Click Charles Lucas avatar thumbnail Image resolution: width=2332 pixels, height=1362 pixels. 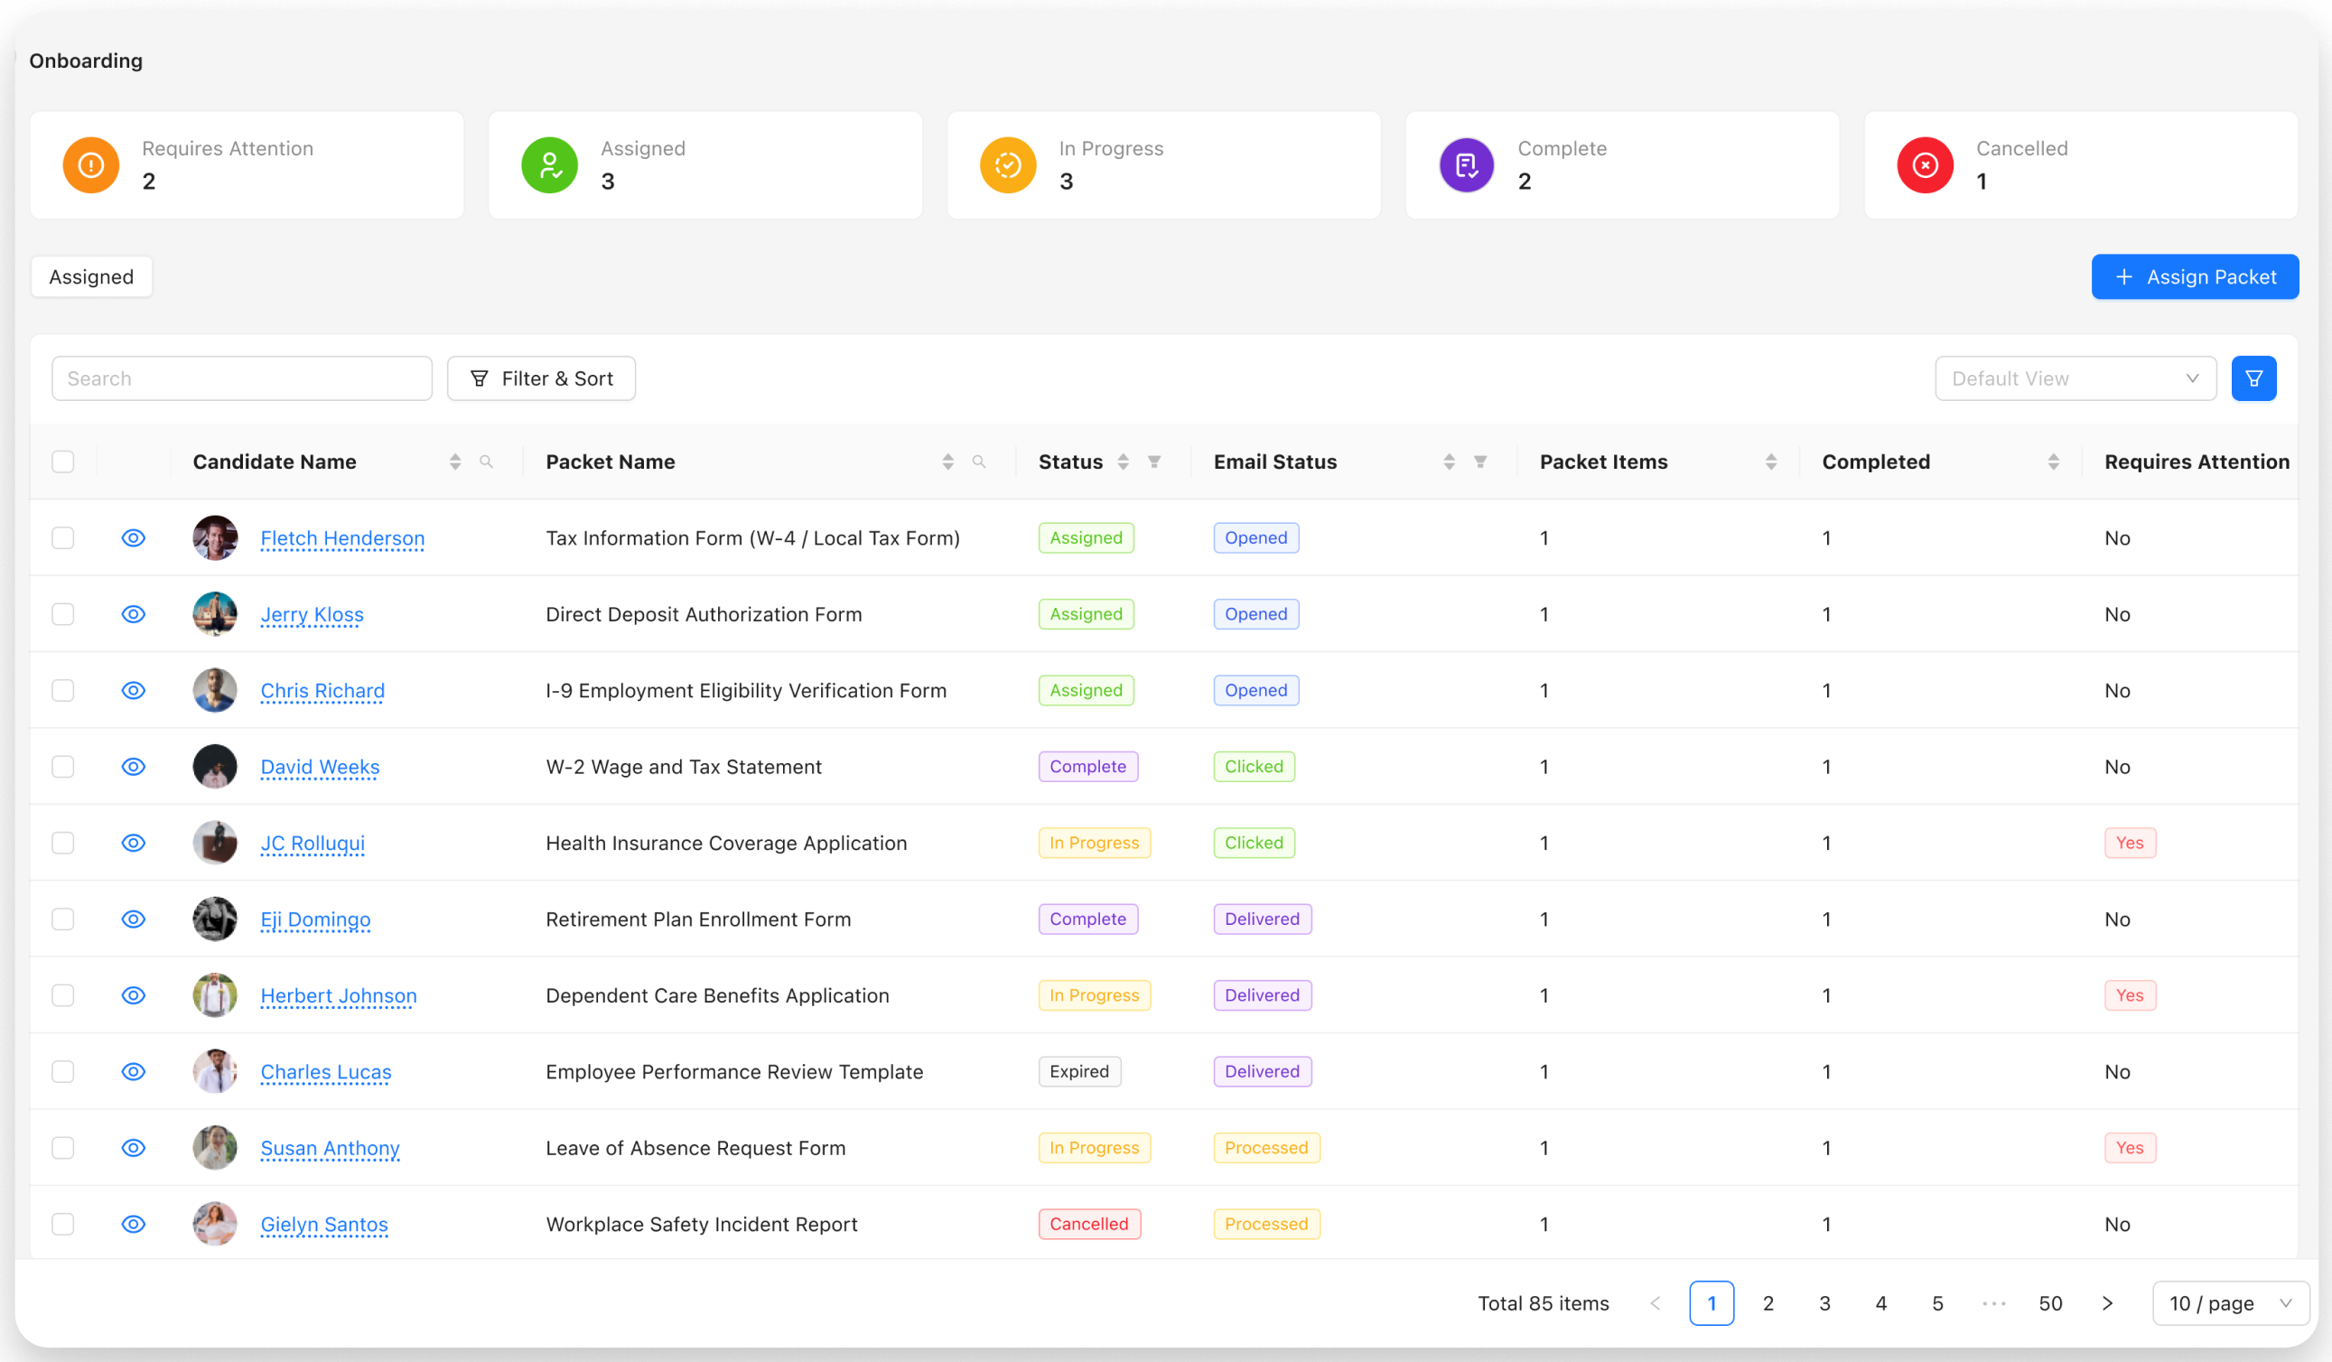(215, 1071)
